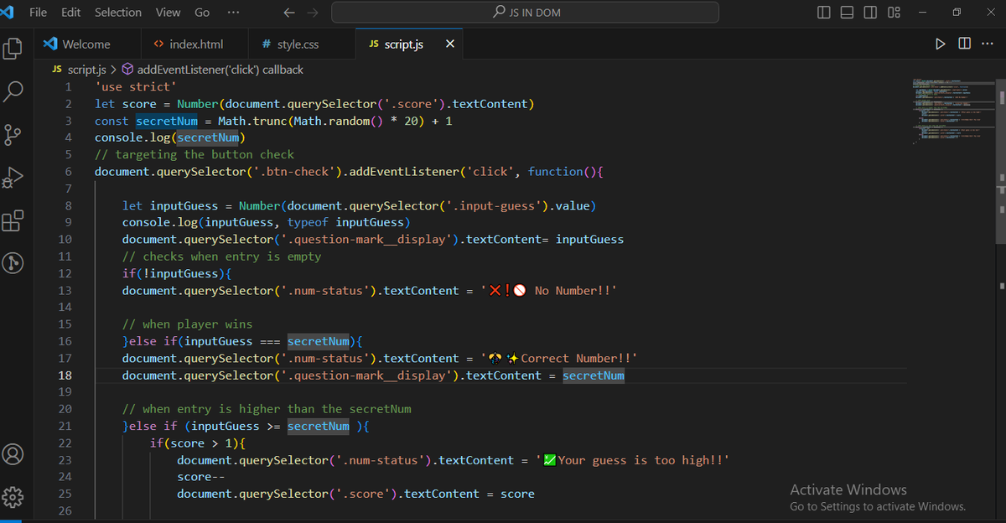The height and width of the screenshot is (523, 1006).
Task: Run the code with the play icon
Action: (x=941, y=44)
